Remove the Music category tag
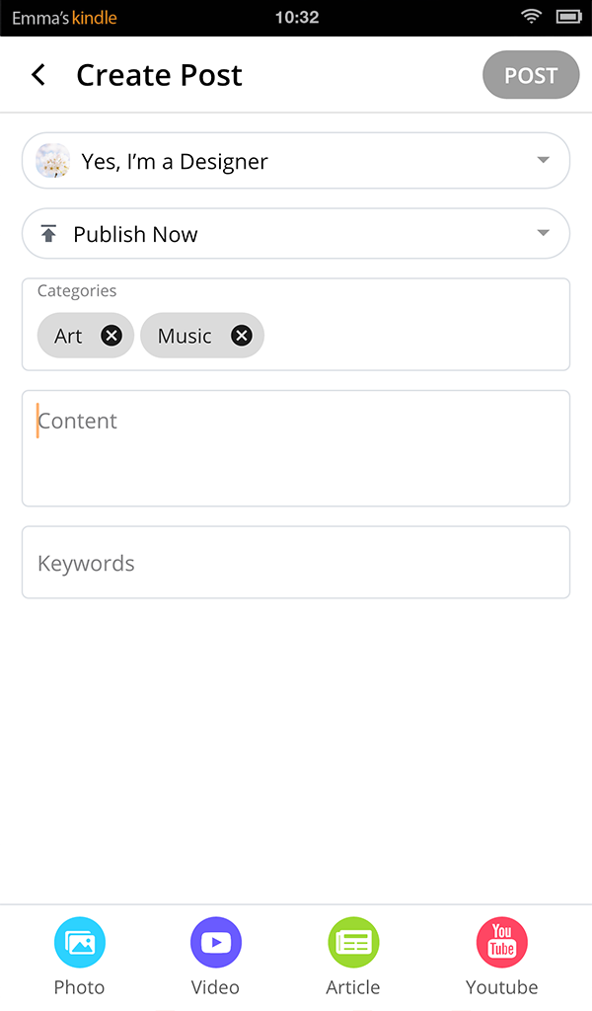This screenshot has height=1011, width=592. pos(241,335)
